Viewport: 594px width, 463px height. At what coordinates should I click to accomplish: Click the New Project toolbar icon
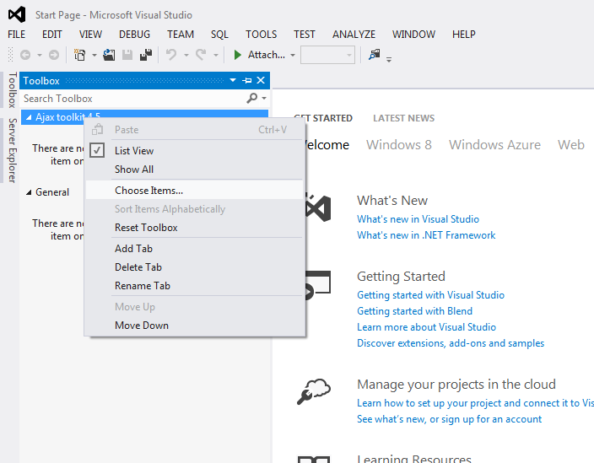click(x=79, y=55)
